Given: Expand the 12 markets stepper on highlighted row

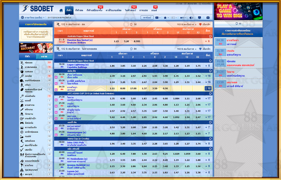Looking at the screenshot, I should coord(208,88).
